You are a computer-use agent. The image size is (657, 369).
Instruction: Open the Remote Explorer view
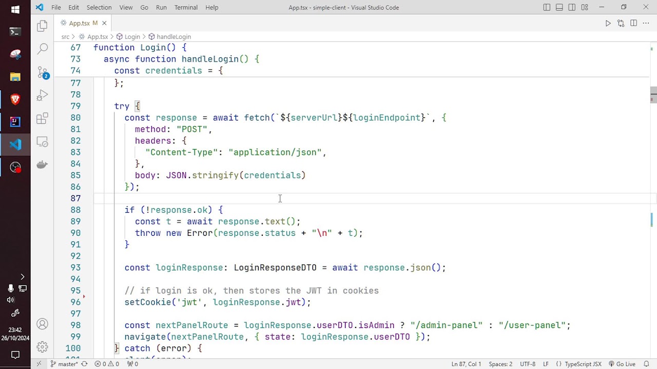pos(42,142)
